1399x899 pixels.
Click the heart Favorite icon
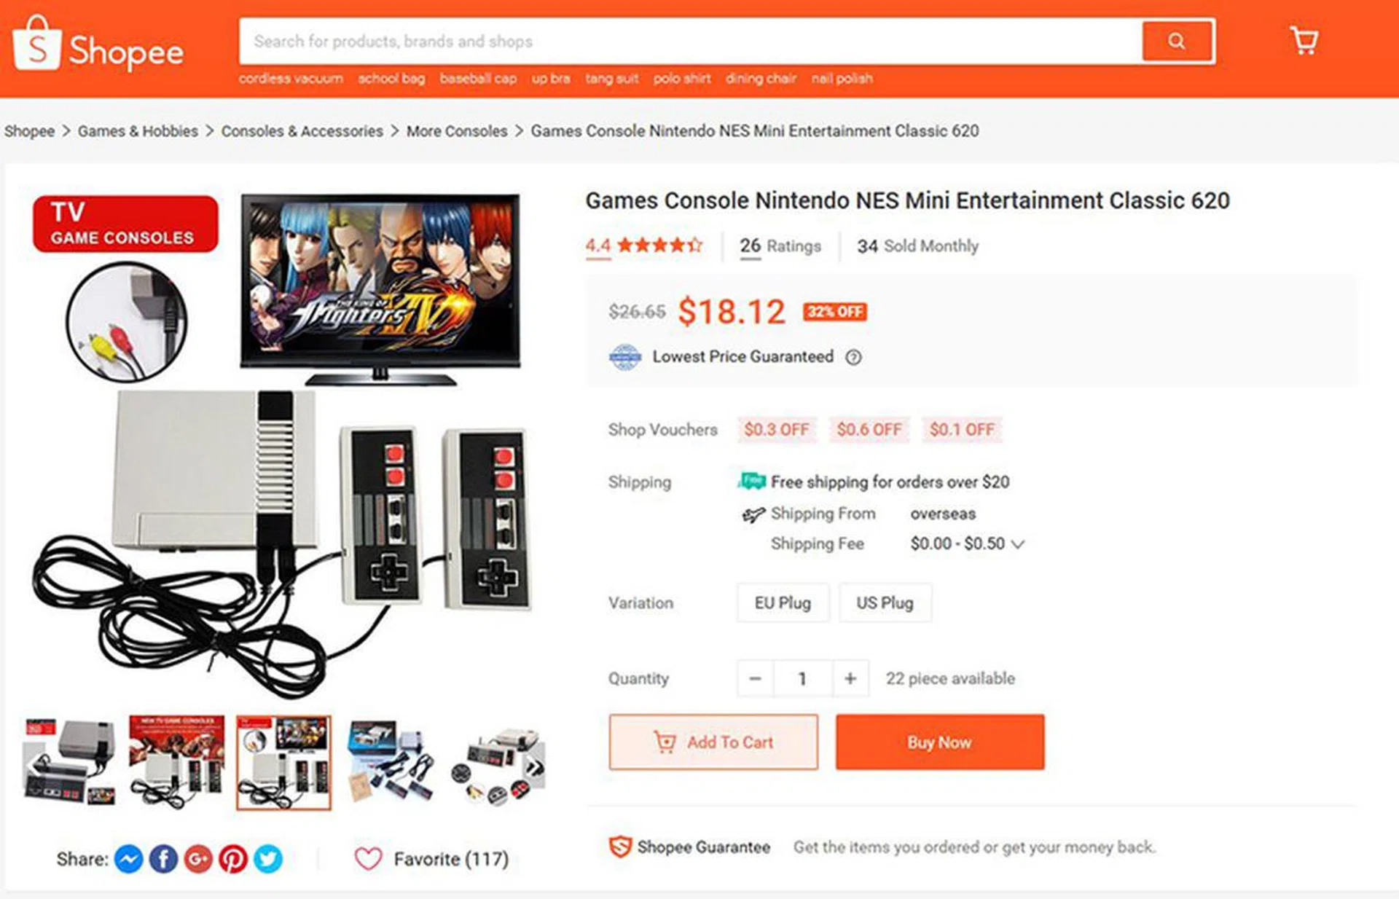pyautogui.click(x=368, y=859)
